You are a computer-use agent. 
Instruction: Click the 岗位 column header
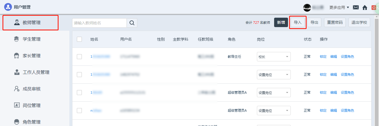click(x=261, y=39)
